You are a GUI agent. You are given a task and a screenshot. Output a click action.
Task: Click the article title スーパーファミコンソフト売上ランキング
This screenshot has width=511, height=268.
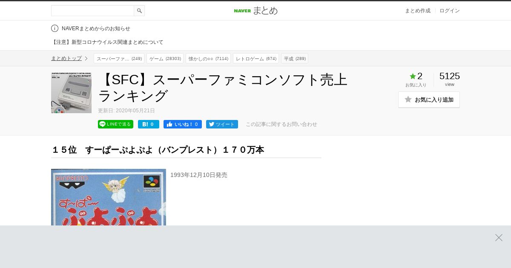(223, 88)
